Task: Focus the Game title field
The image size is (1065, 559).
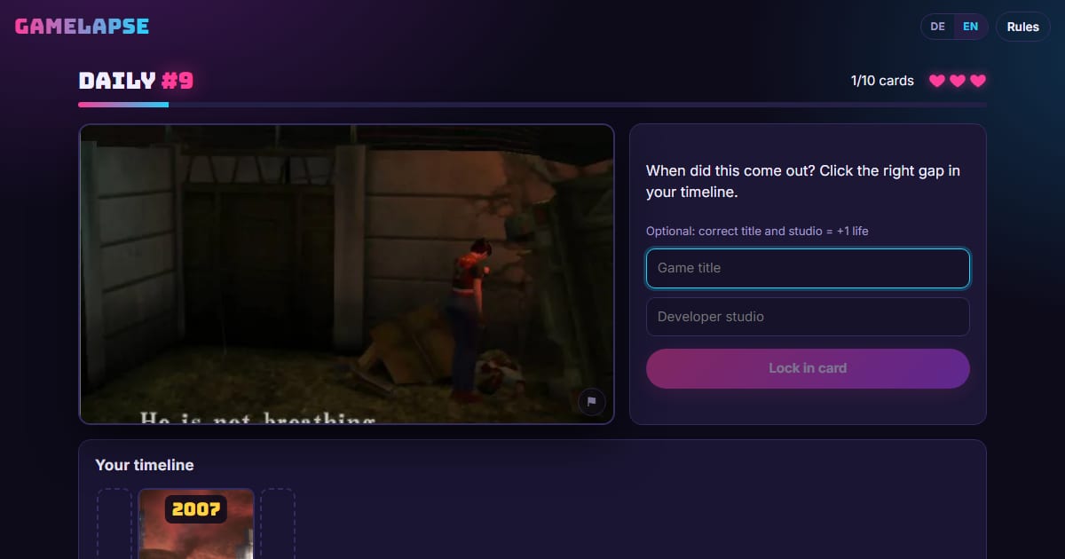Action: click(x=808, y=268)
